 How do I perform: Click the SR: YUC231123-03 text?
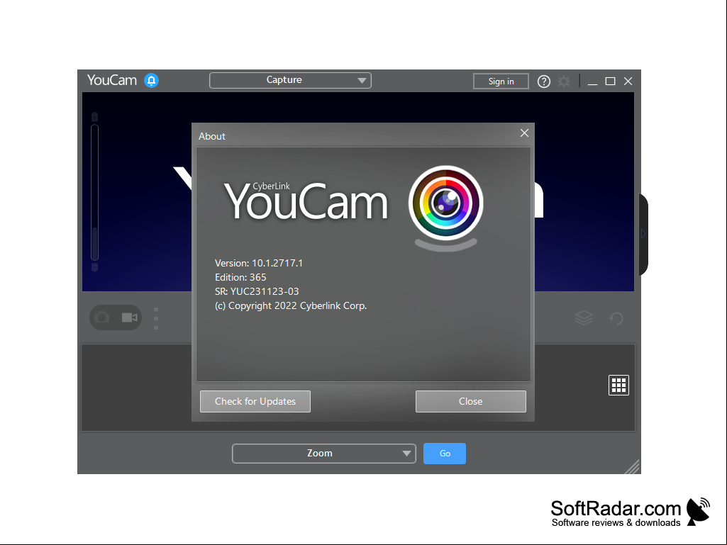click(x=257, y=291)
